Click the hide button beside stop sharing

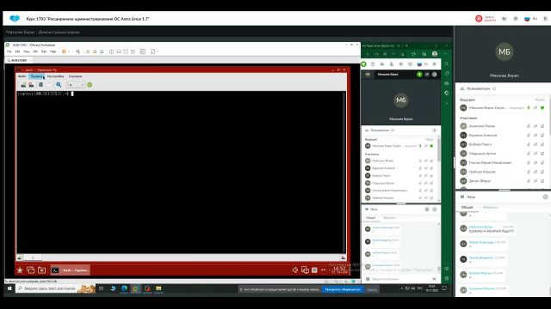(371, 289)
